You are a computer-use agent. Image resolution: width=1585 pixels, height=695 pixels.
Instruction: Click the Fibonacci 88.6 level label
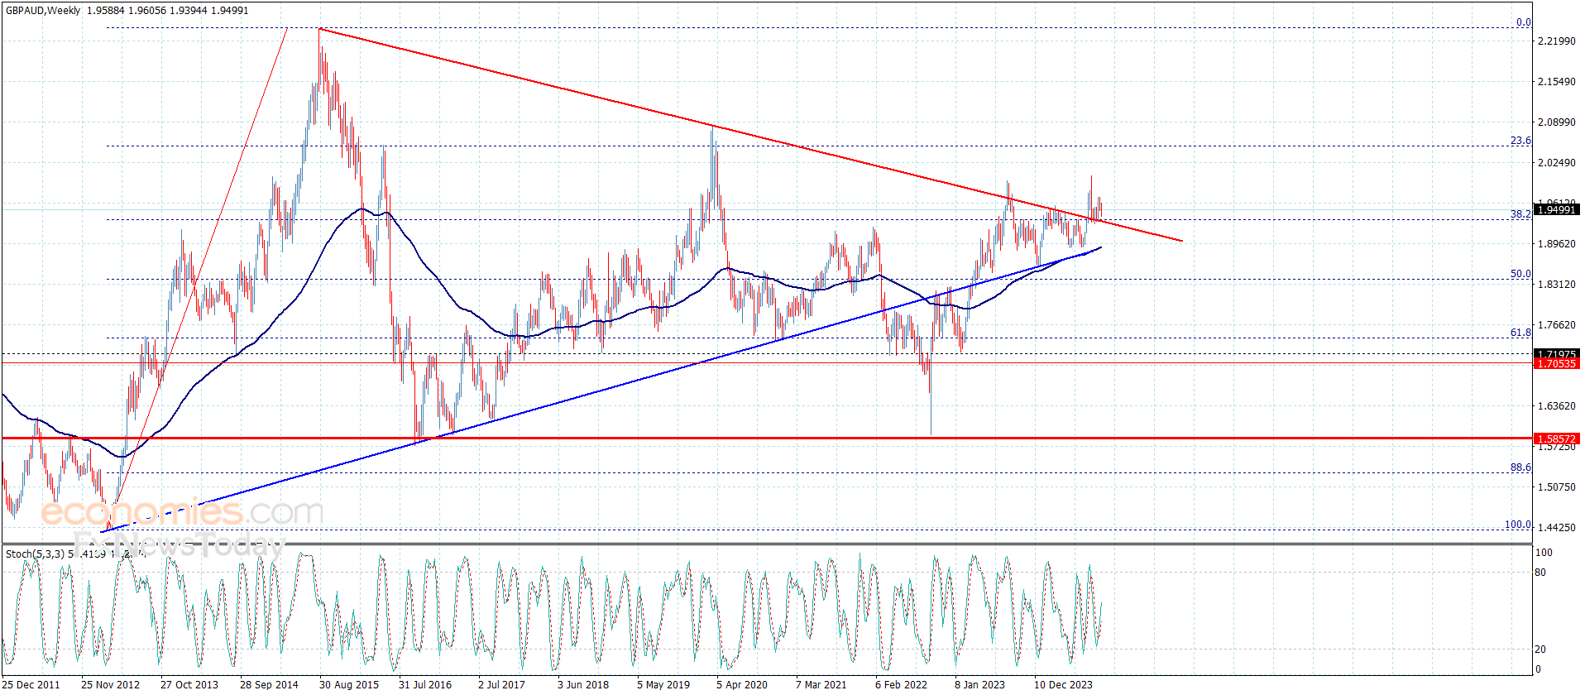(1520, 467)
